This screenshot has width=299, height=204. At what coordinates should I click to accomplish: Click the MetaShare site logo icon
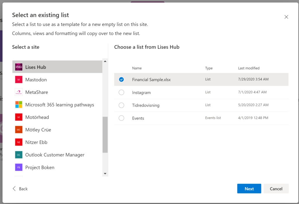coord(19,92)
